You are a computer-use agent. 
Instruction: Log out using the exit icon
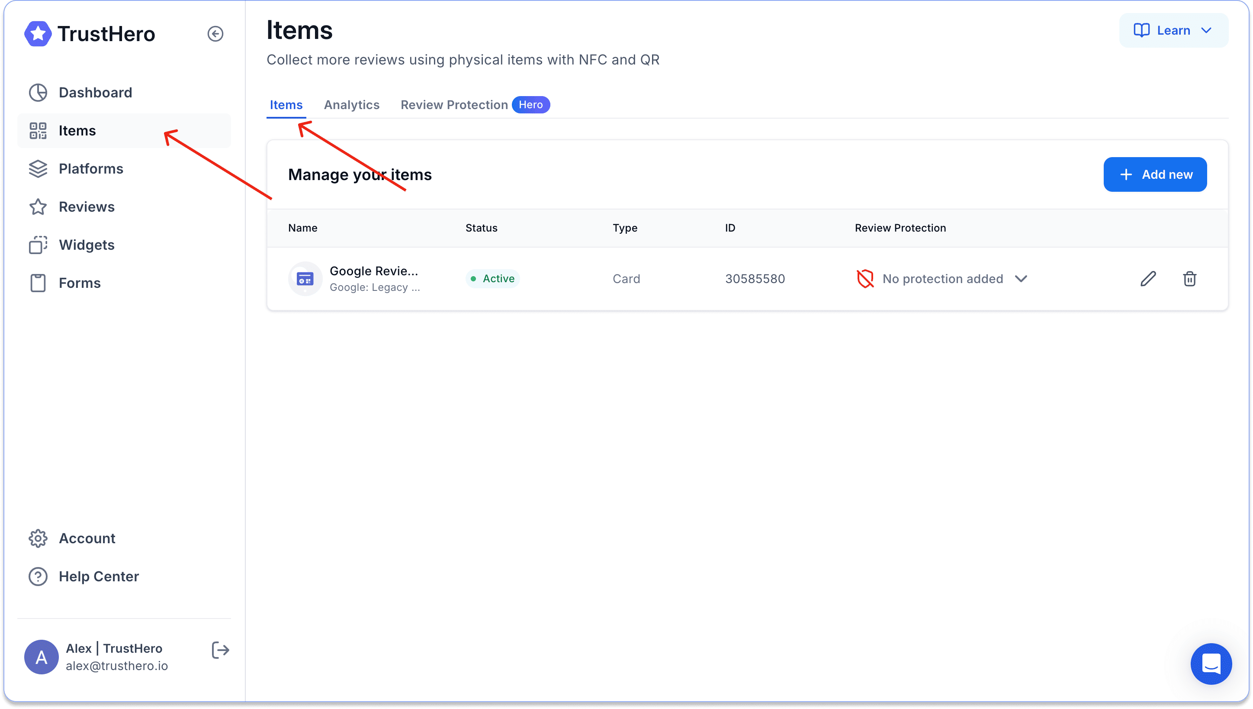[220, 650]
